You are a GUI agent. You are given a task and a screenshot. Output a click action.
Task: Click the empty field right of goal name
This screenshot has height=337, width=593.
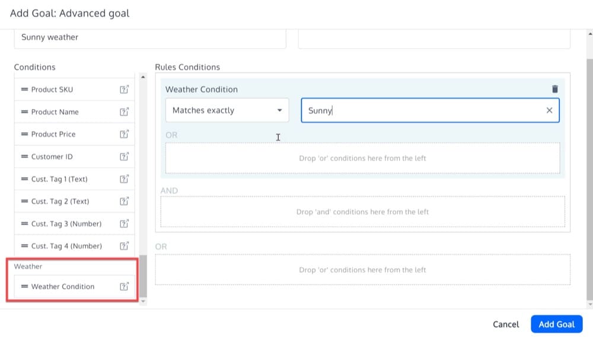coord(433,37)
